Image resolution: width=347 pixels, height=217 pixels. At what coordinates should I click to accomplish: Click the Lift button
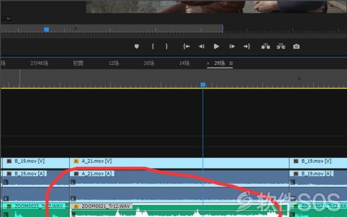point(265,46)
